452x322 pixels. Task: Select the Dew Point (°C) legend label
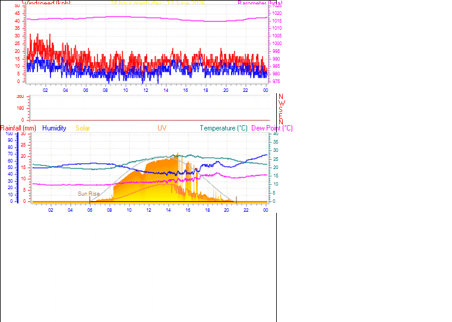pos(272,128)
